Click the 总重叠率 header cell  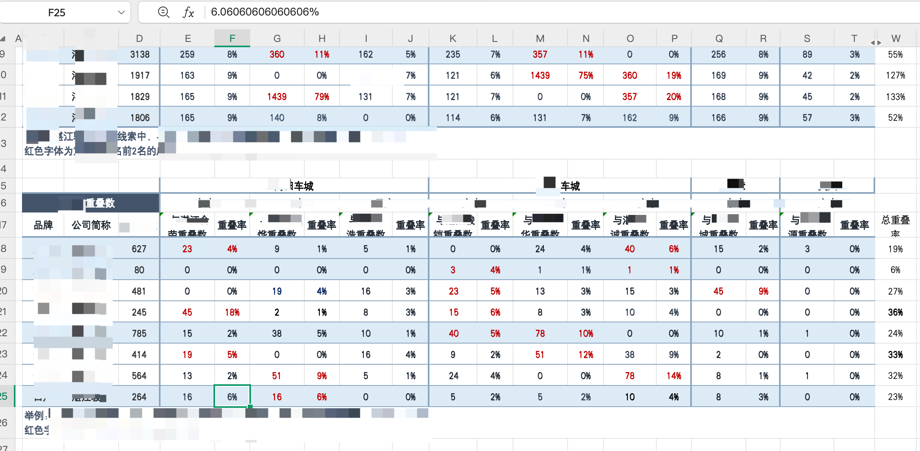tap(895, 225)
